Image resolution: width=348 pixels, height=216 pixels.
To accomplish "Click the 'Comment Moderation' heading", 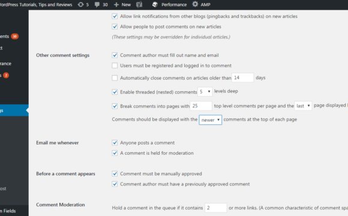I will pyautogui.click(x=61, y=205).
